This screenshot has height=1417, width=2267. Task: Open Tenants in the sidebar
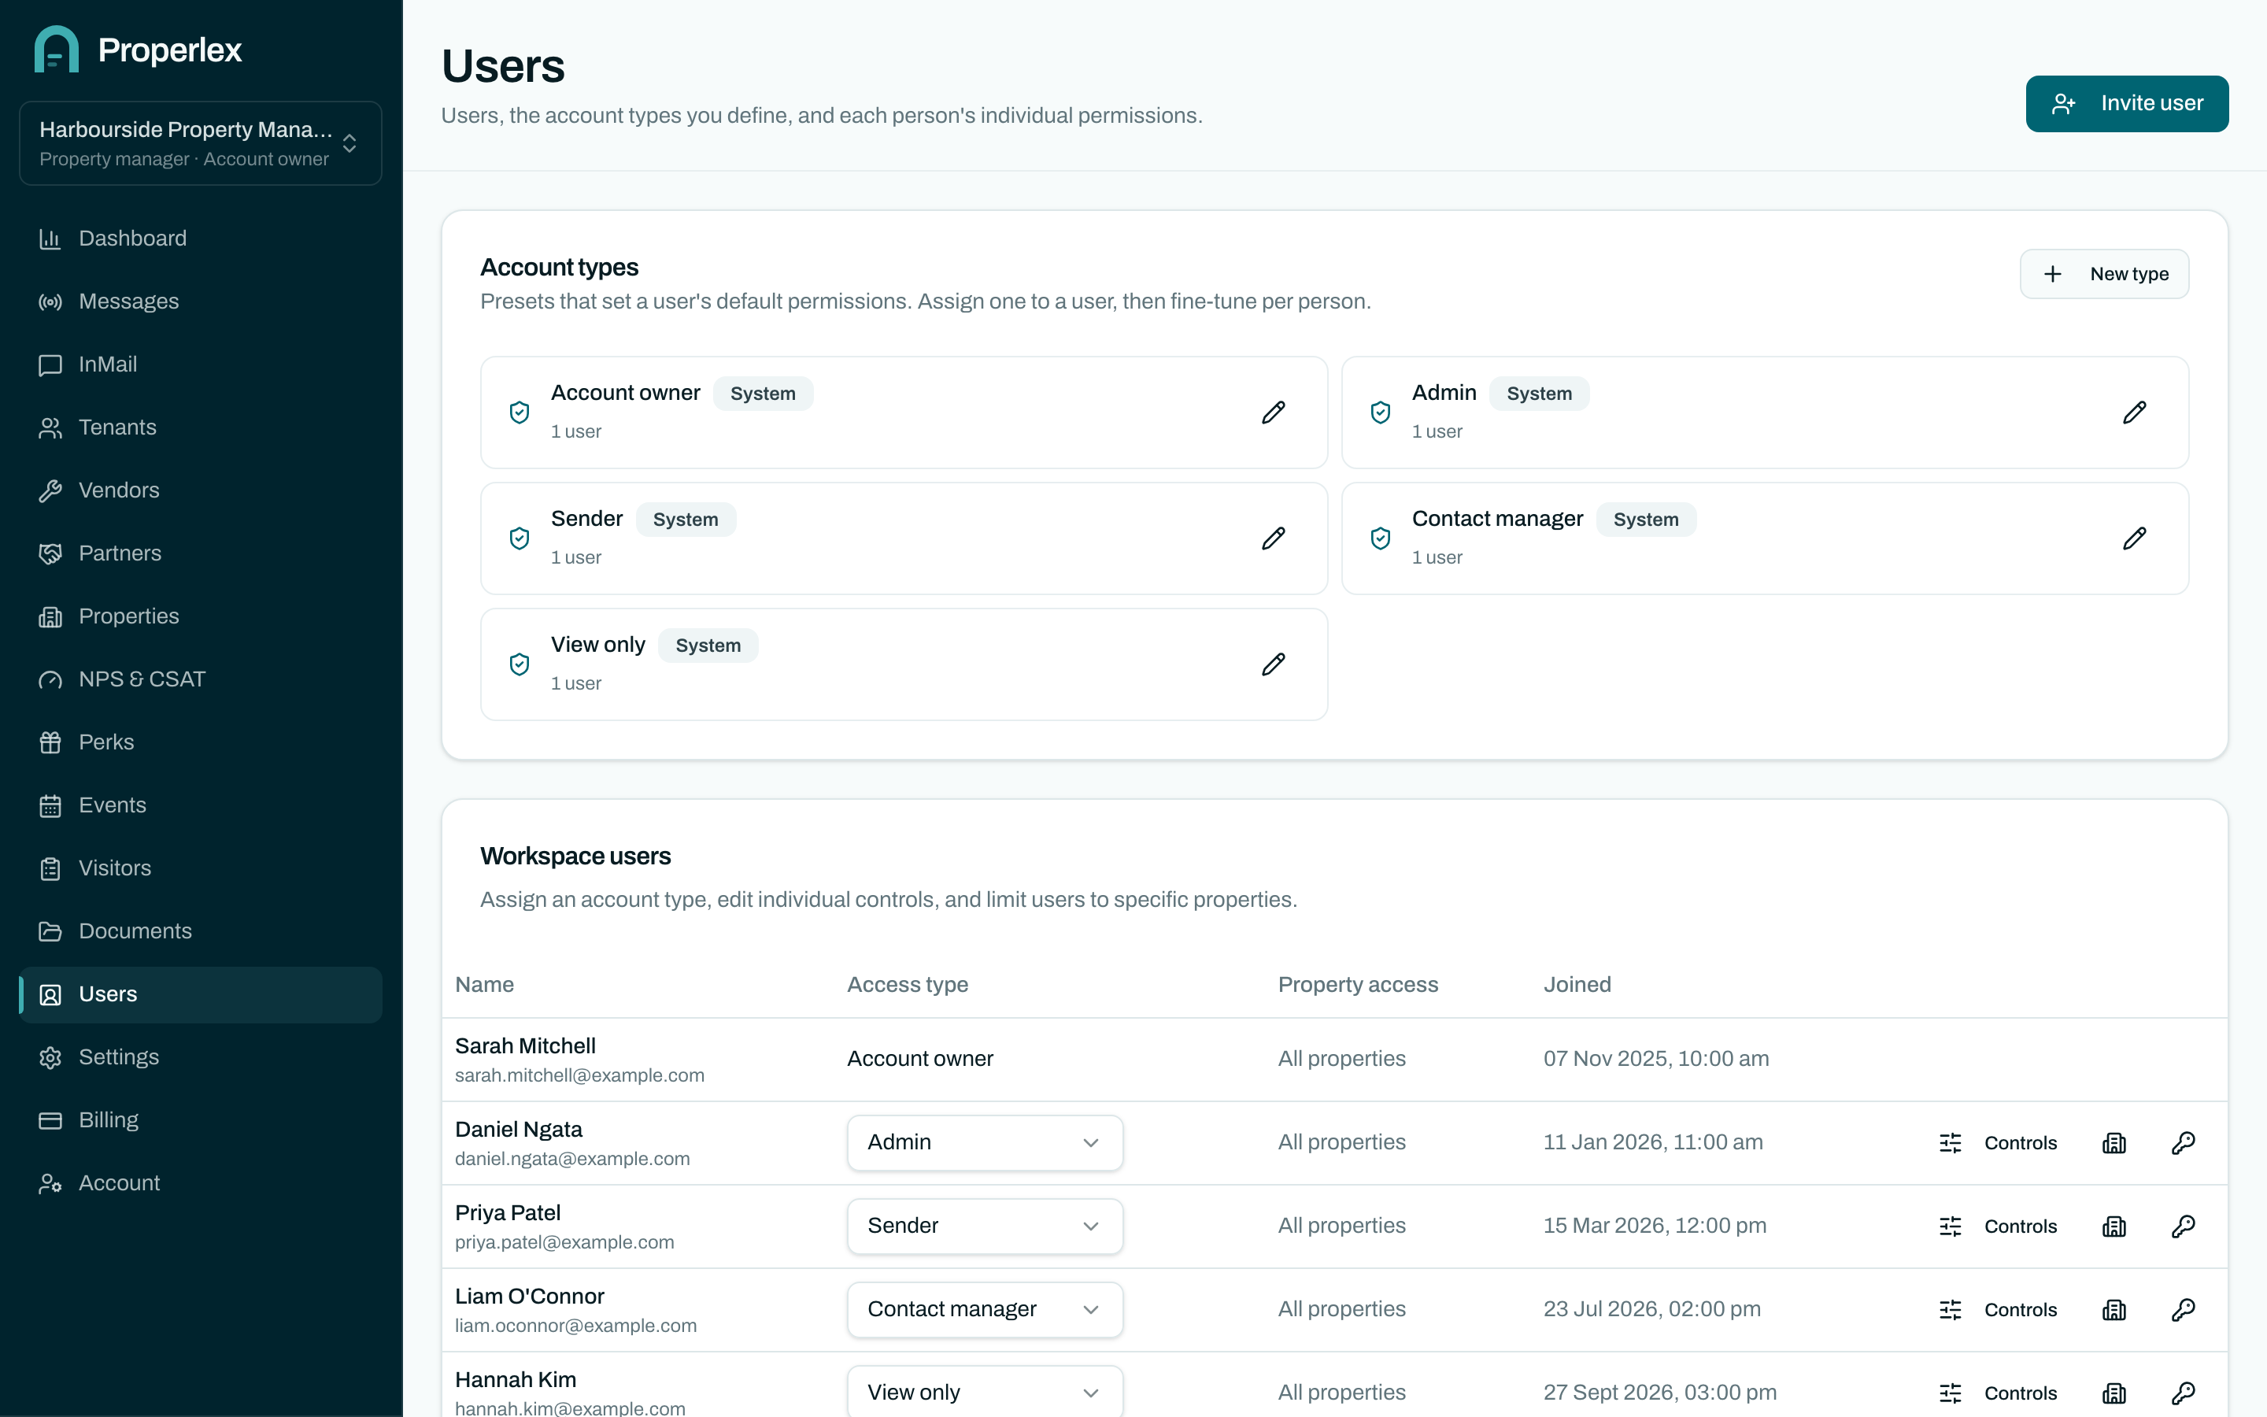click(x=201, y=427)
